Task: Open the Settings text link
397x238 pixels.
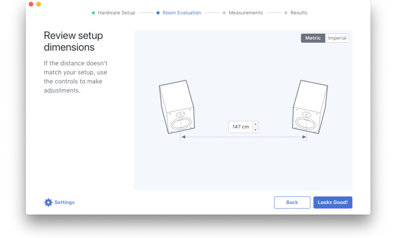Action: click(64, 202)
